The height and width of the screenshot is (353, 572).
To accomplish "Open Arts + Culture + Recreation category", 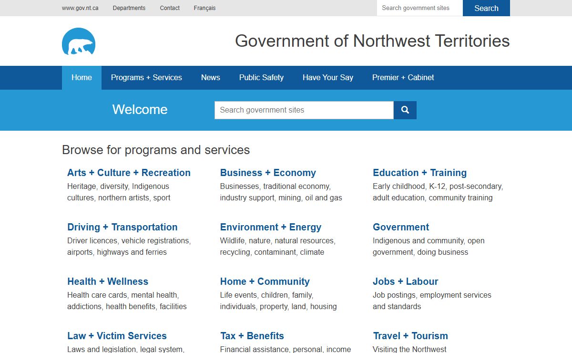I will coord(129,173).
